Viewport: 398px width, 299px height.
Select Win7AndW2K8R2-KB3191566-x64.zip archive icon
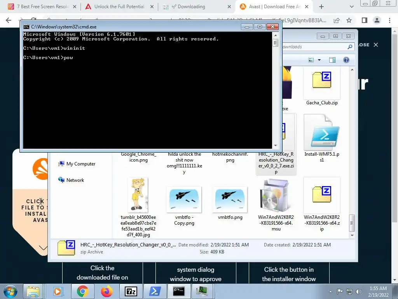[321, 195]
